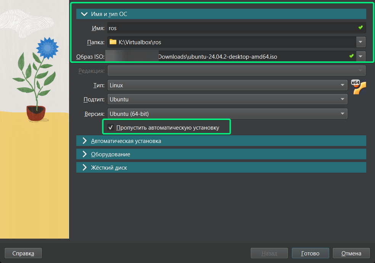Click the Готово finish button

(x=310, y=253)
